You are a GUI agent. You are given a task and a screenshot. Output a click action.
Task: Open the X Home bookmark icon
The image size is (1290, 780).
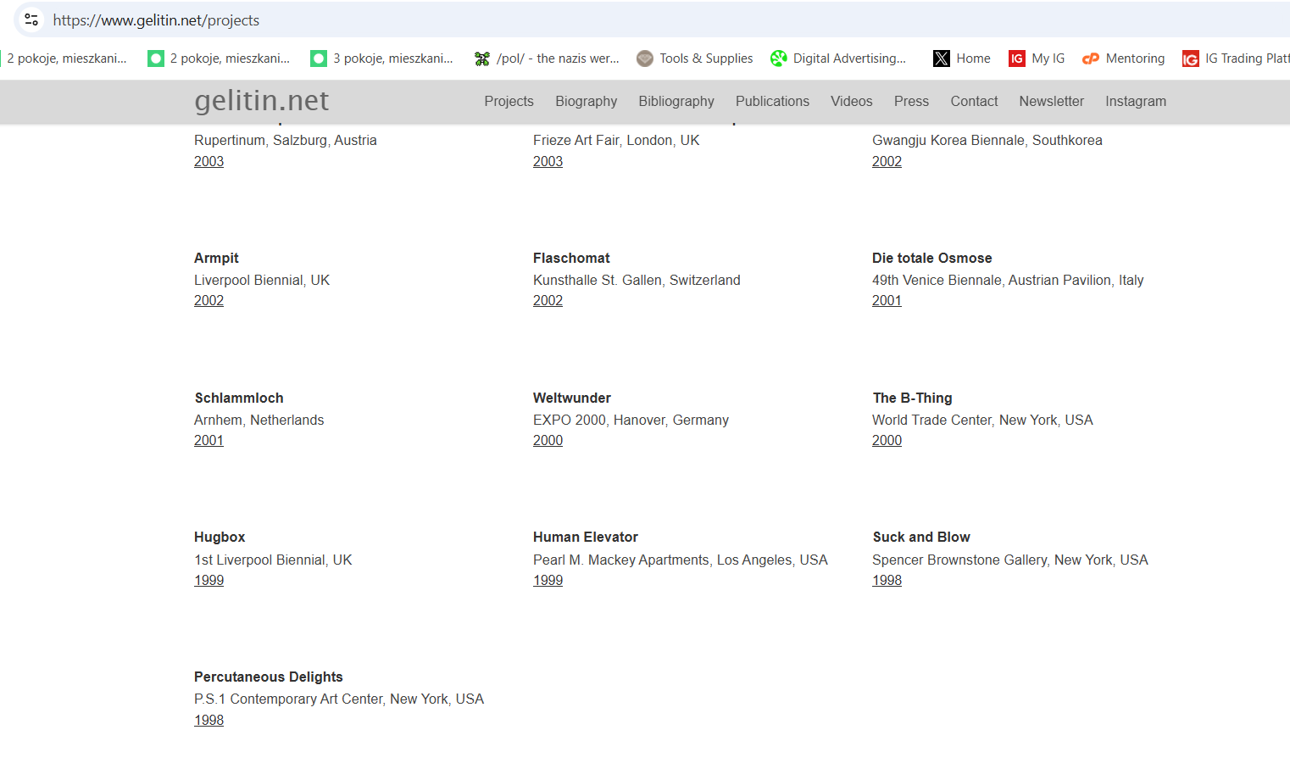click(x=942, y=58)
